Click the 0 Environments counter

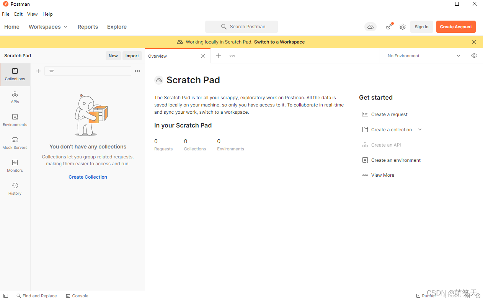[x=230, y=145]
